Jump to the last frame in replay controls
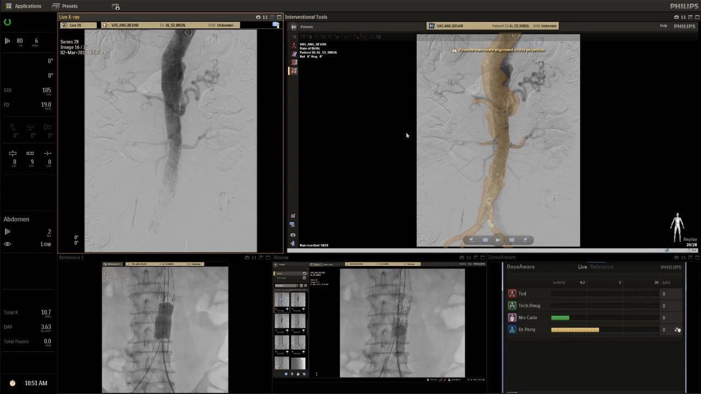 click(x=525, y=240)
